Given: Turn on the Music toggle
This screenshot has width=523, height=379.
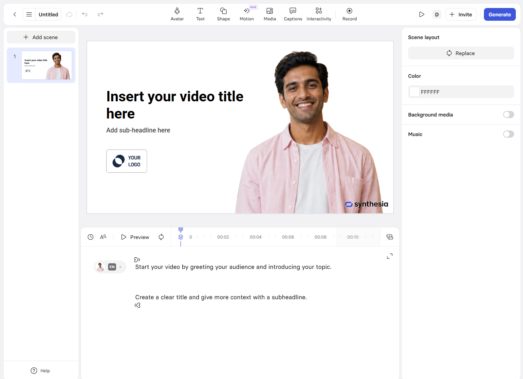Looking at the screenshot, I should tap(508, 134).
